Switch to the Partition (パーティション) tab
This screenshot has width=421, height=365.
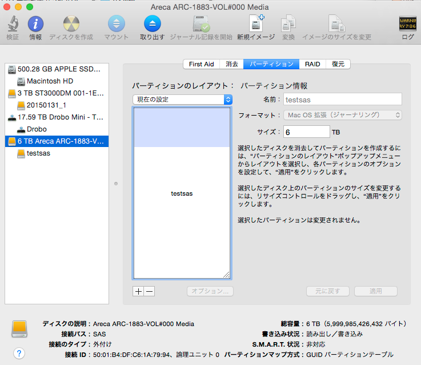pyautogui.click(x=271, y=64)
